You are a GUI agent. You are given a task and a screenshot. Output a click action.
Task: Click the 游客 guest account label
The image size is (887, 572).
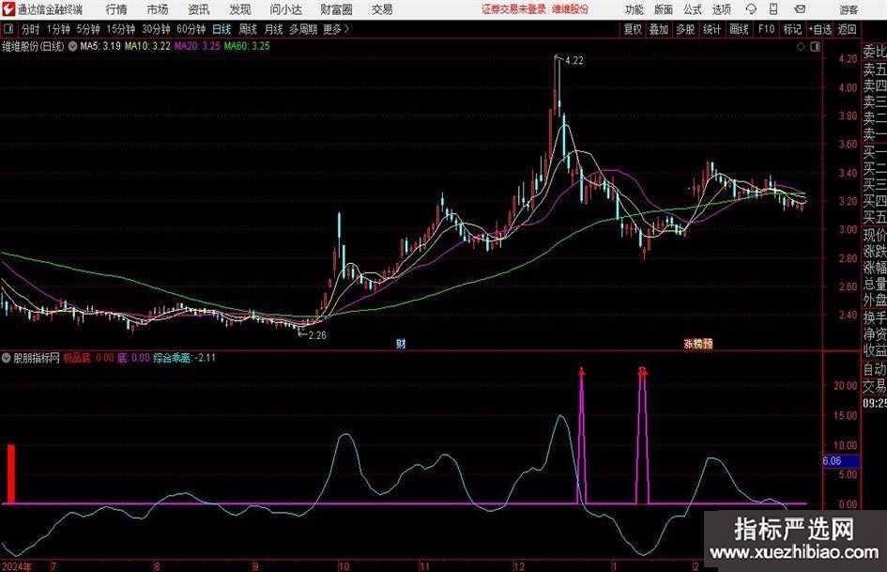pyautogui.click(x=849, y=9)
